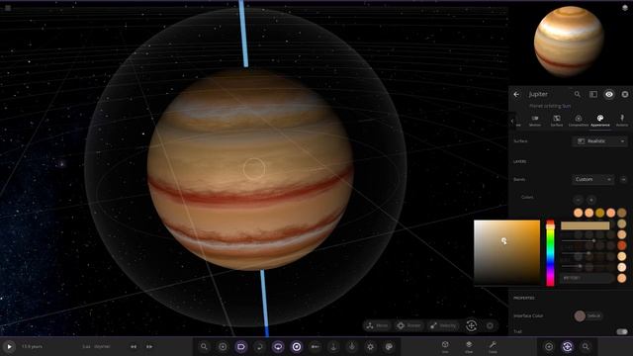Click the palette icon in bottom toolbar
Screen dimensions: 633x356
389,346
